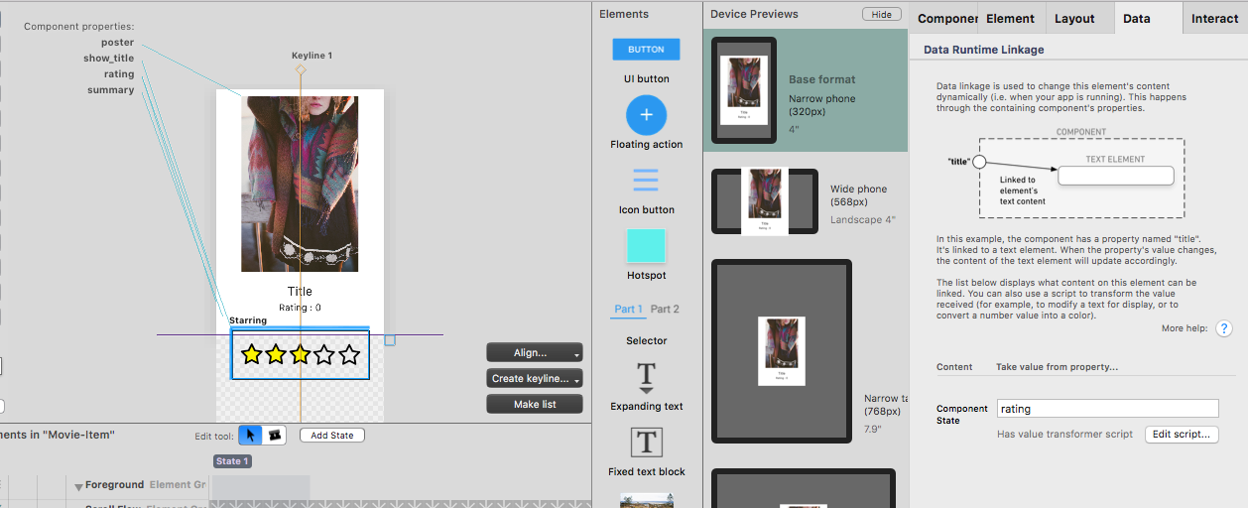The width and height of the screenshot is (1248, 508).
Task: Click the 'Has value transformer script' text
Action: click(1064, 434)
